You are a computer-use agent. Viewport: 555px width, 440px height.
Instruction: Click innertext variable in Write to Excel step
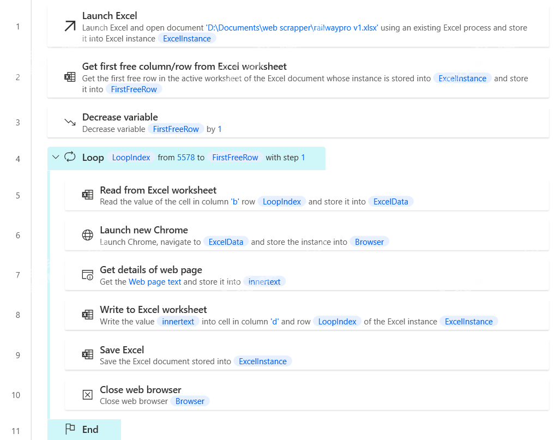178,322
